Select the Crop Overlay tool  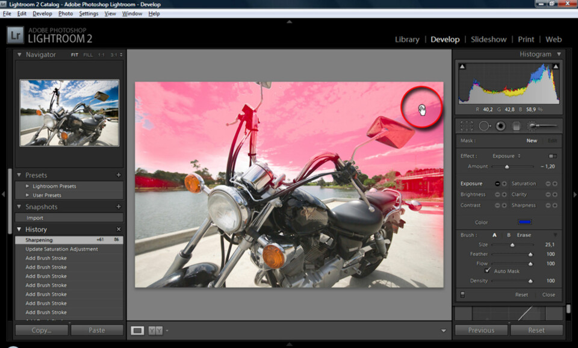pyautogui.click(x=466, y=126)
